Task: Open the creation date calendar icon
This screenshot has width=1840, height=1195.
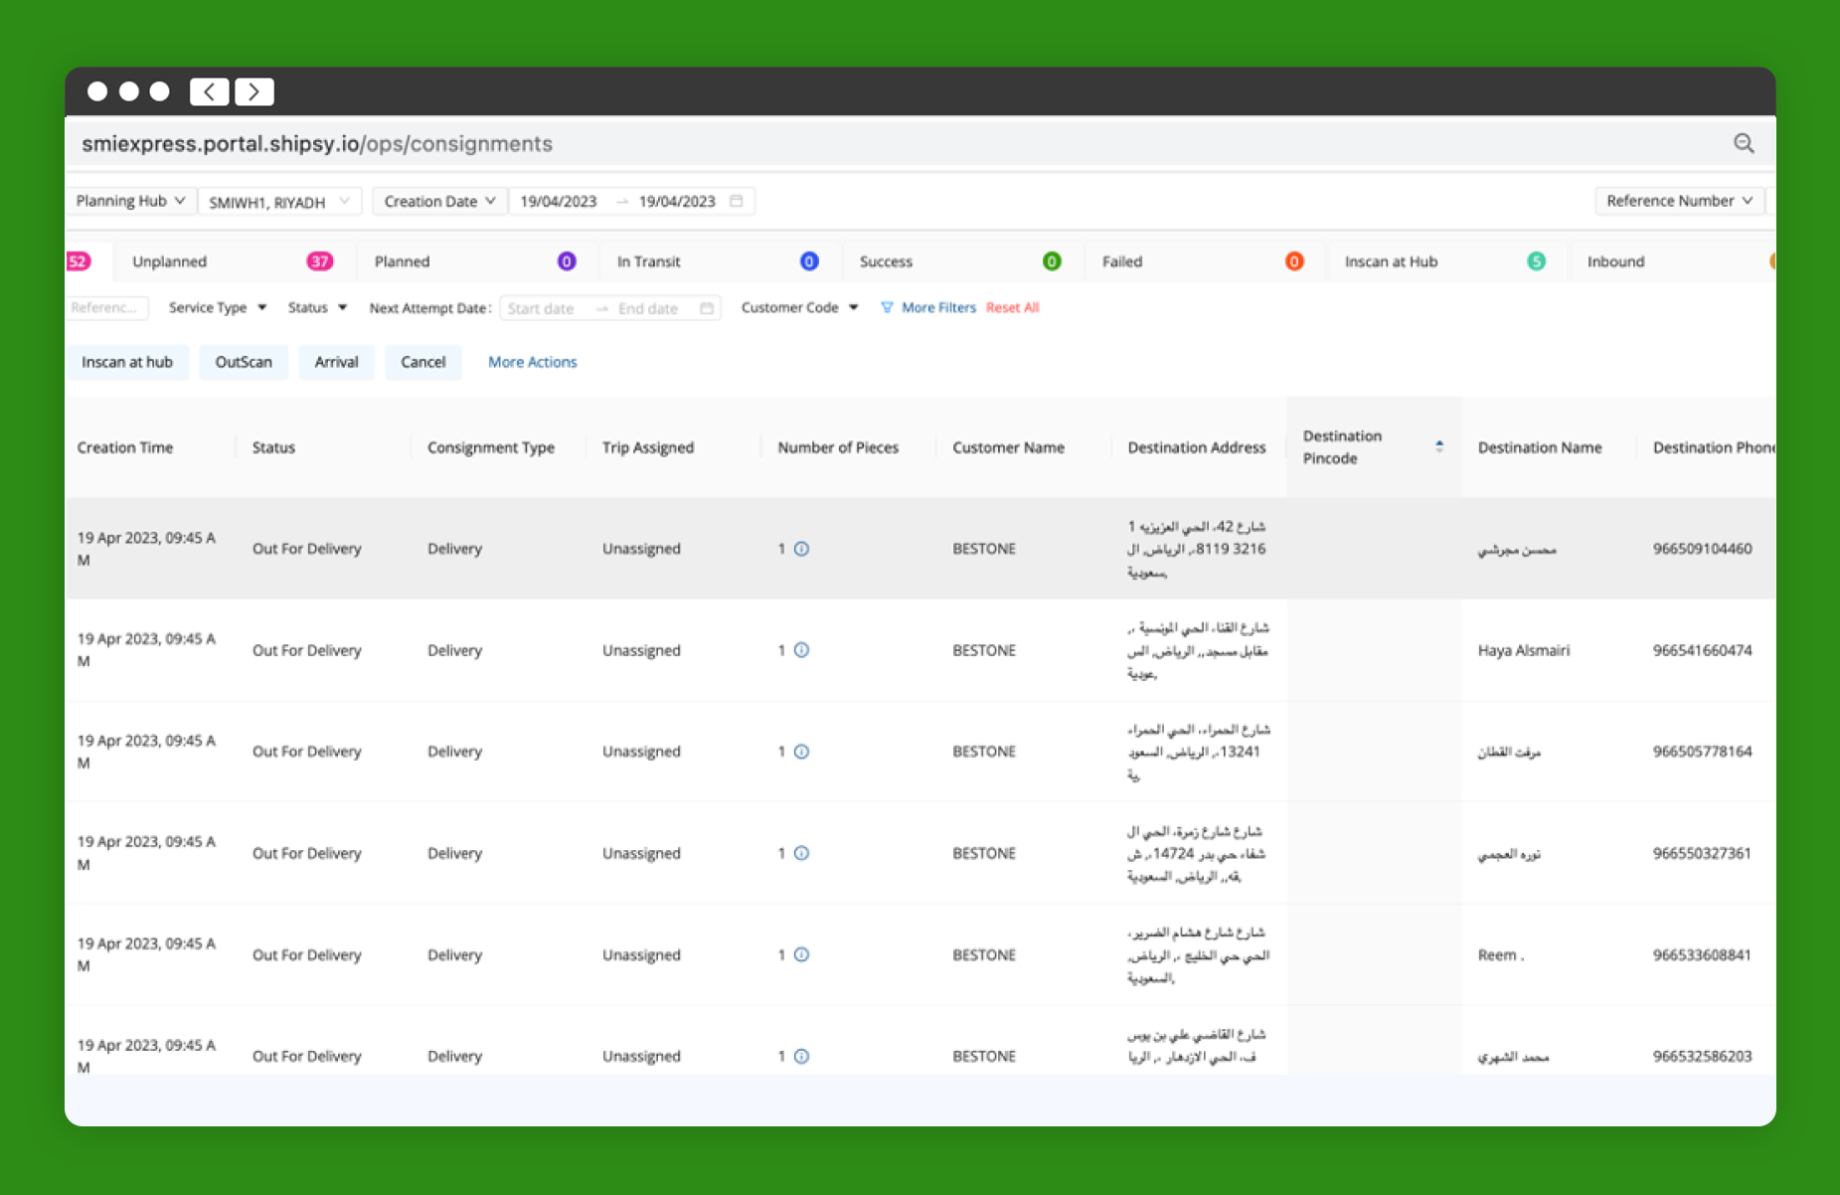Action: 737,201
